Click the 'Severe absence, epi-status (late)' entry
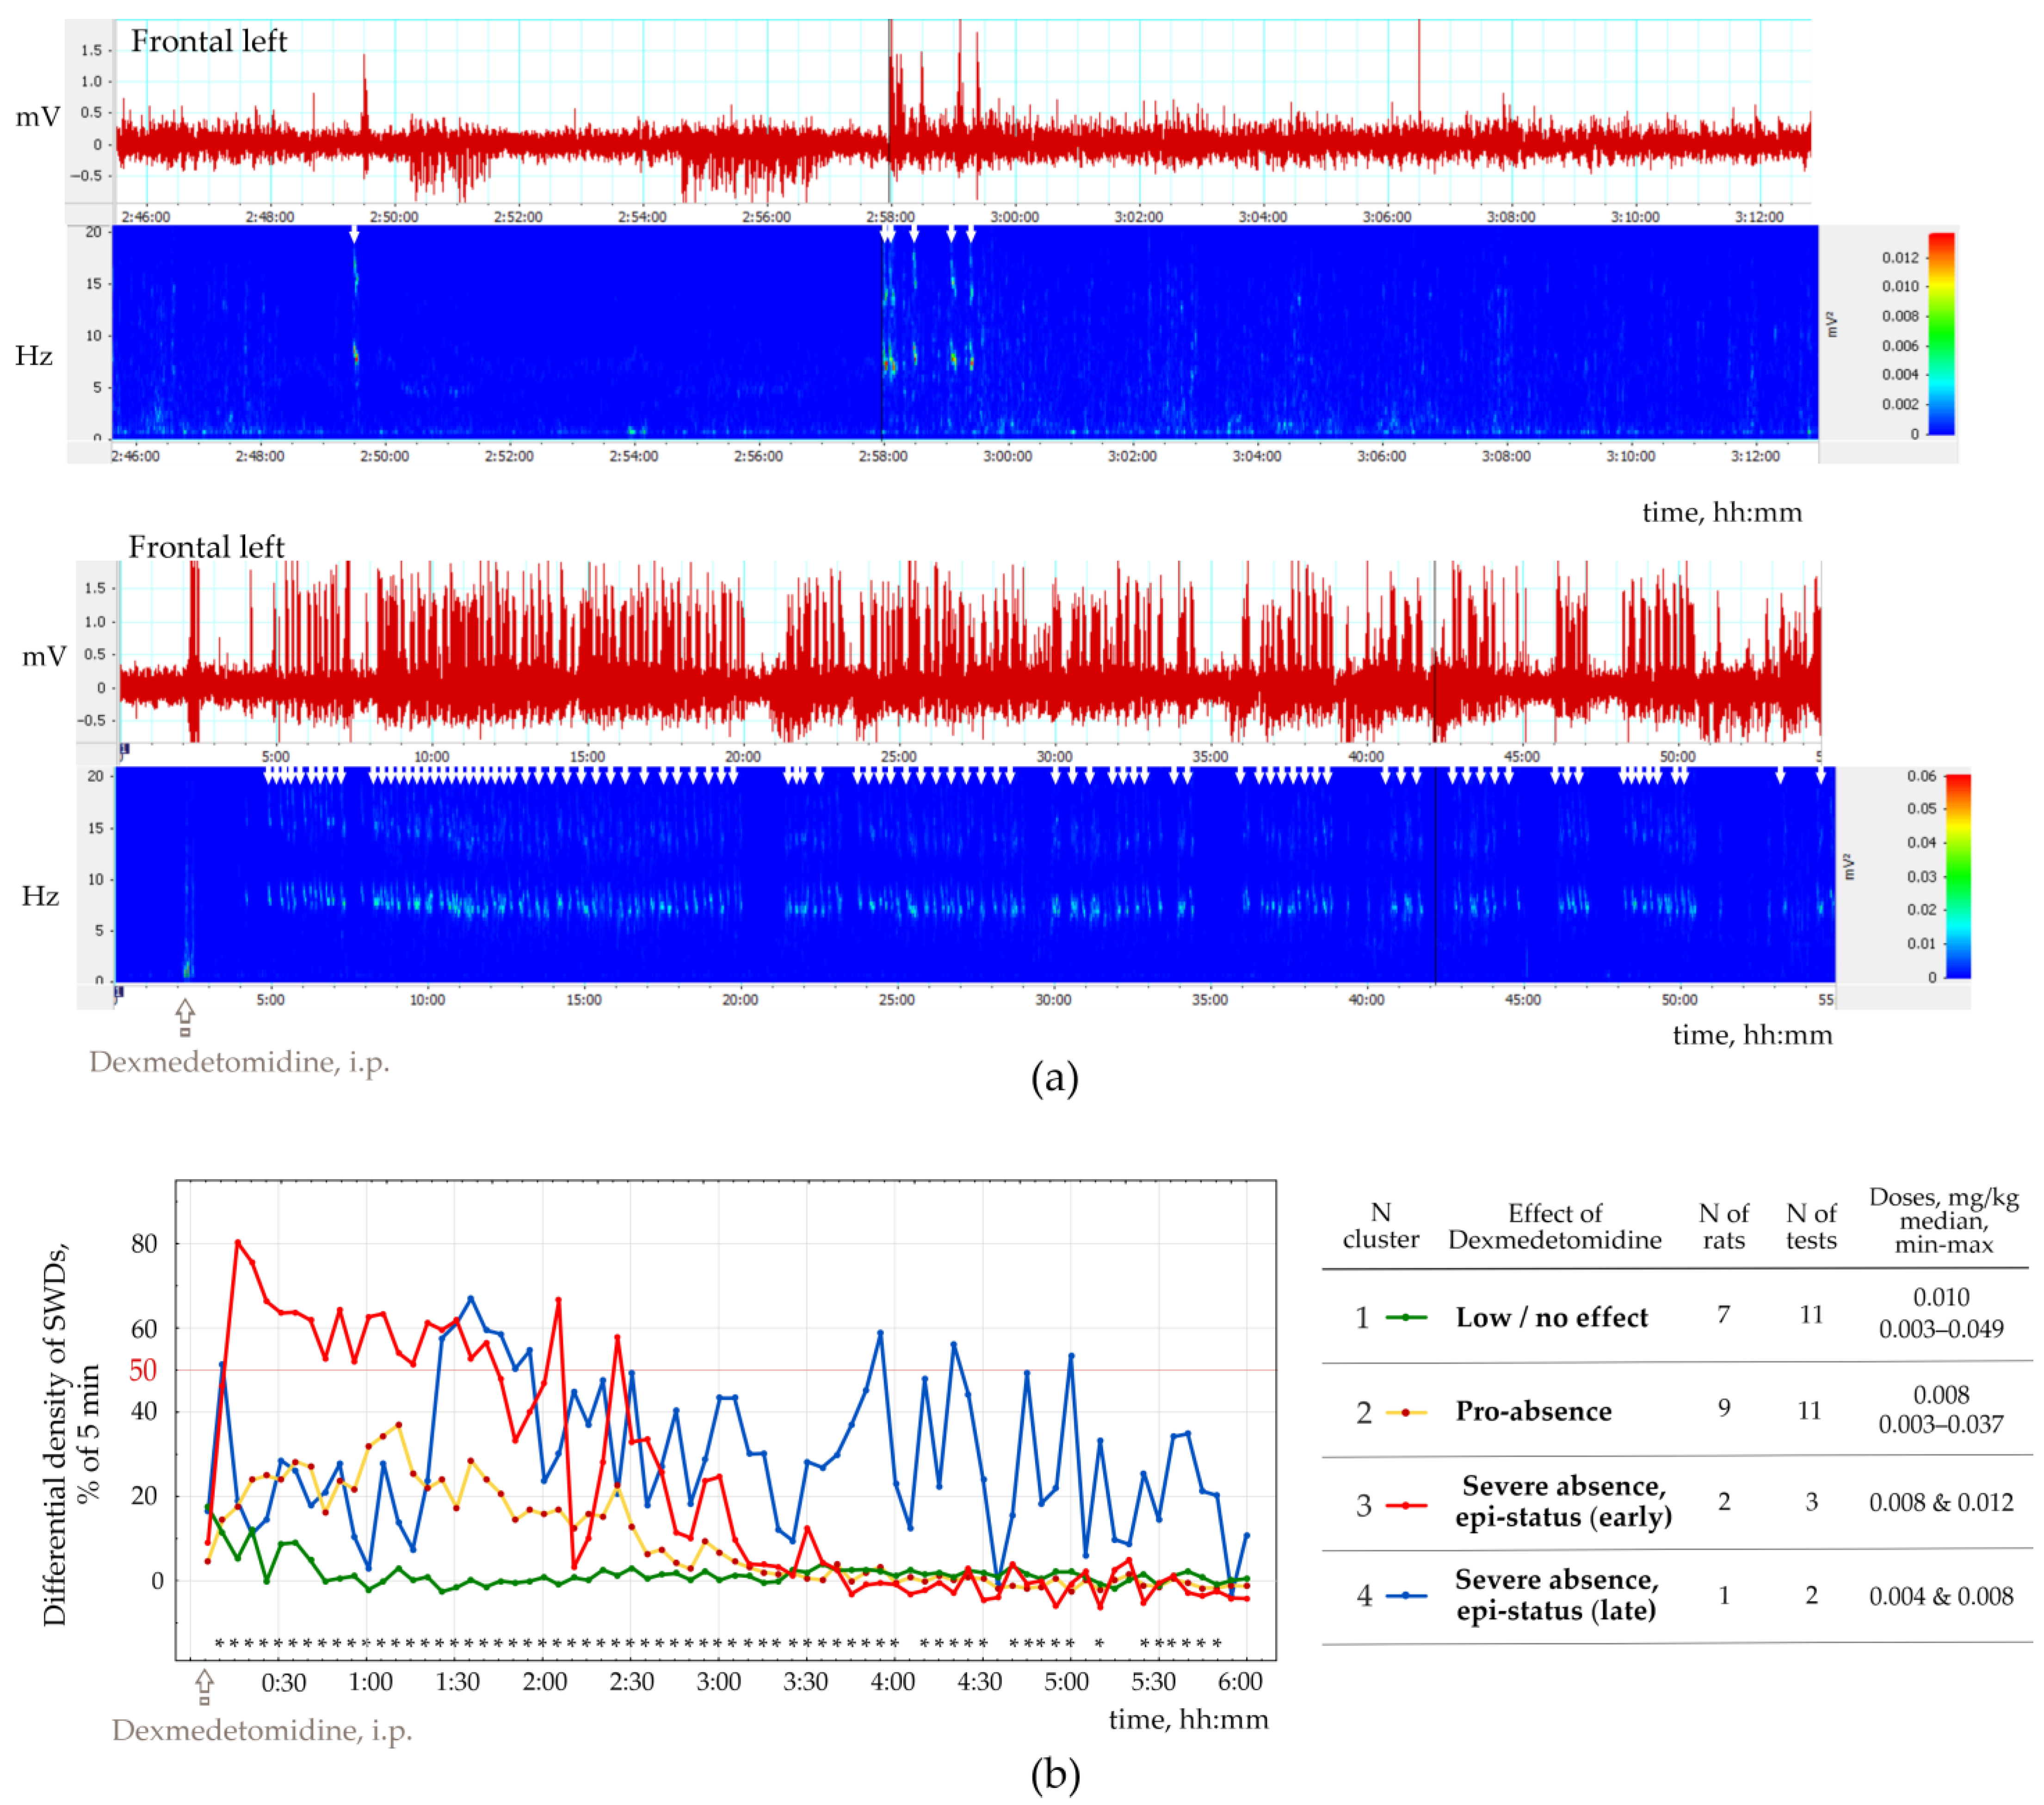The width and height of the screenshot is (2044, 1805). (x=1556, y=1595)
